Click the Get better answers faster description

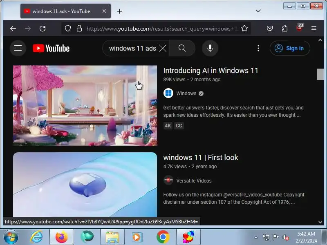pyautogui.click(x=233, y=111)
